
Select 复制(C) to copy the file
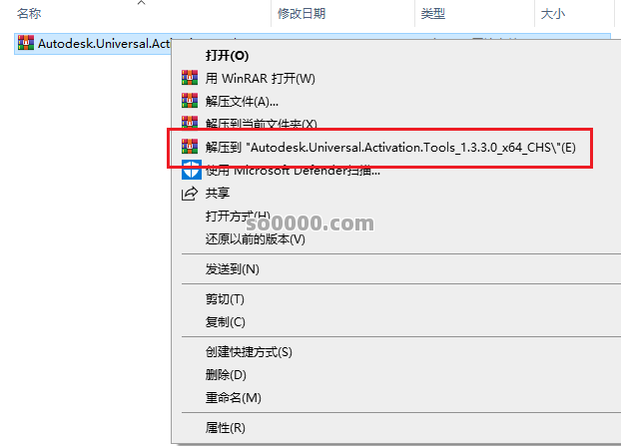point(225,322)
